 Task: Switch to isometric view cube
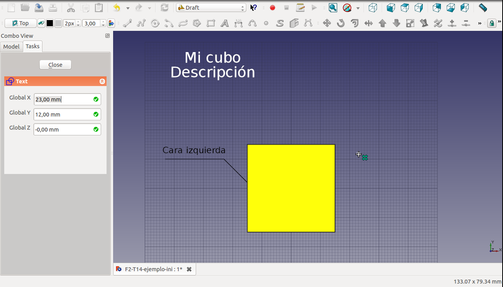pyautogui.click(x=373, y=8)
